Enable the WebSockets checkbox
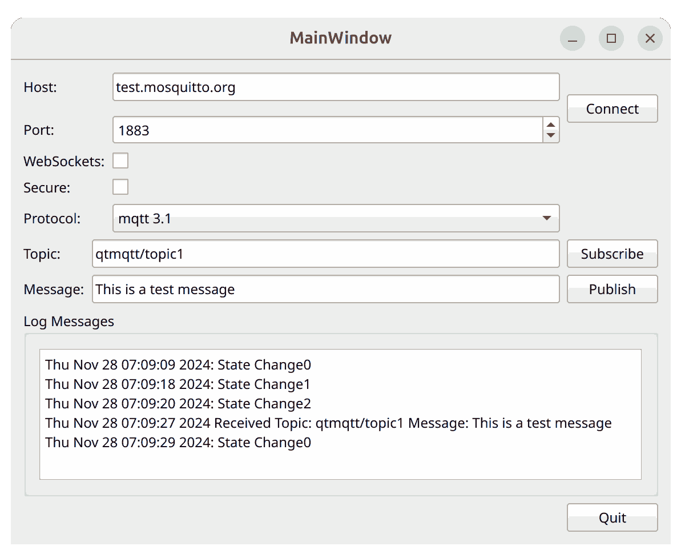 pos(120,160)
